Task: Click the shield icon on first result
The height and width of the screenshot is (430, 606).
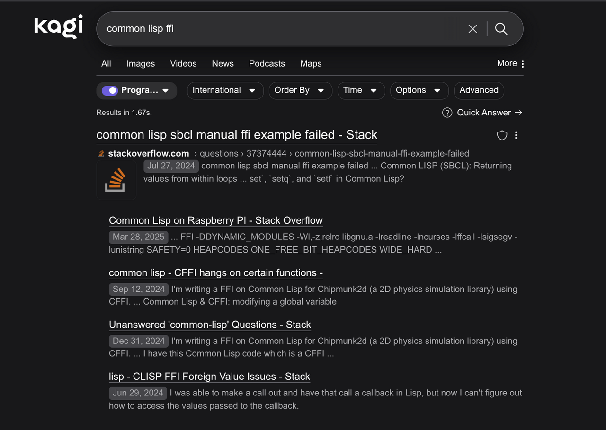Action: (x=502, y=136)
